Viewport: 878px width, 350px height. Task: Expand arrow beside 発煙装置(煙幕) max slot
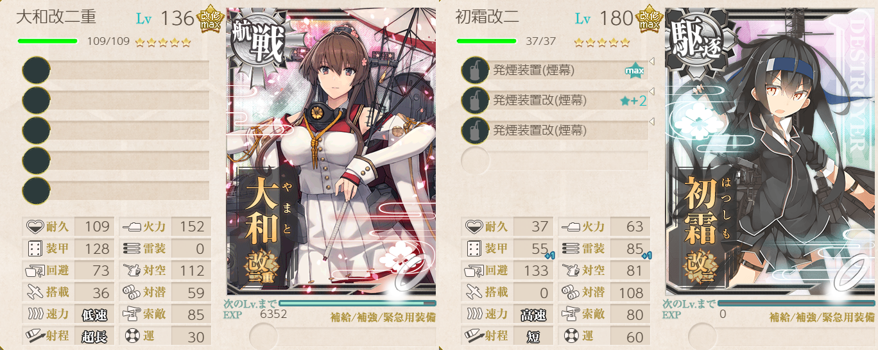[651, 62]
